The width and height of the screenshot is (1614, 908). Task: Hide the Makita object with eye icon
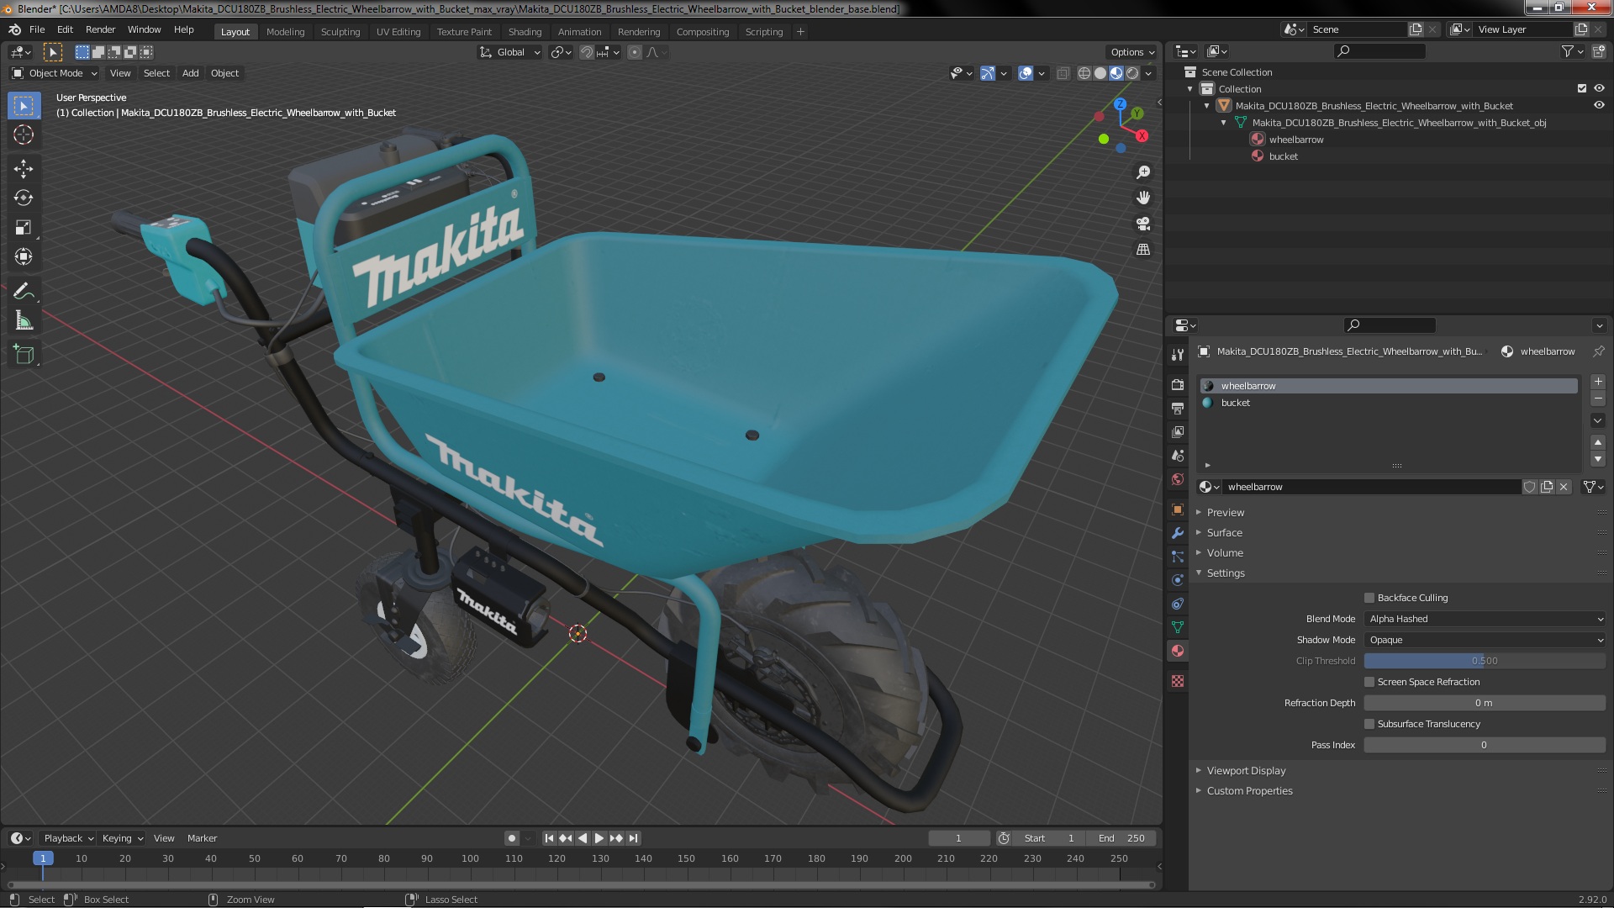(x=1599, y=105)
